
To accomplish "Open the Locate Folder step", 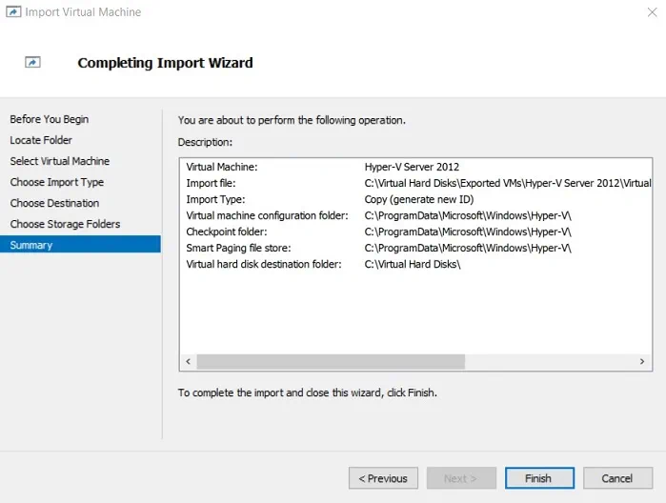I will tap(41, 140).
